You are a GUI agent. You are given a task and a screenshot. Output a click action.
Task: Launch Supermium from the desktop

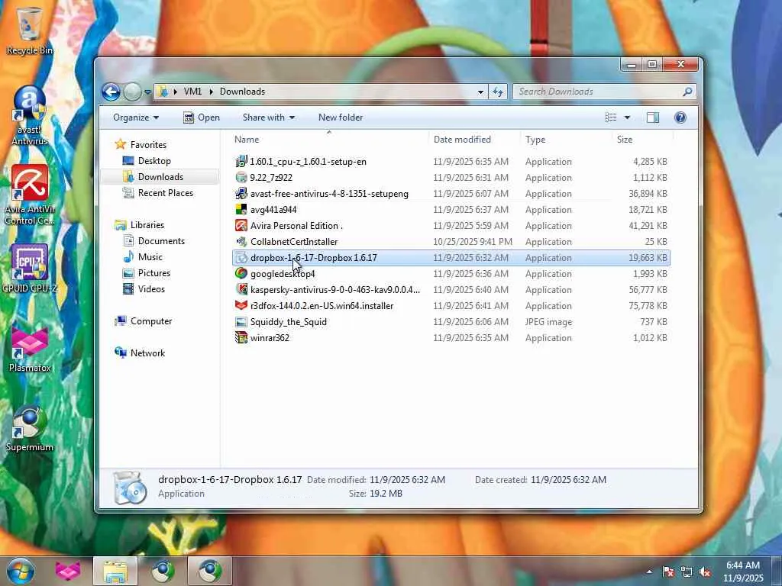(30, 429)
